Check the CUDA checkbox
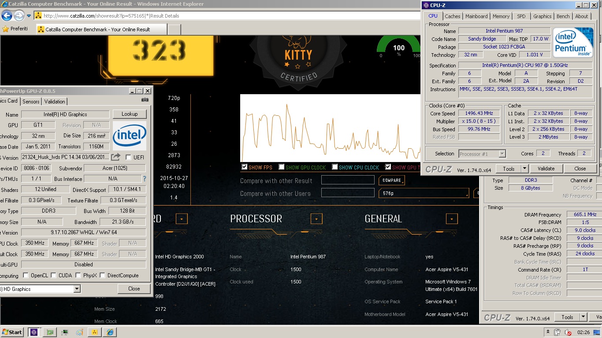 point(54,276)
